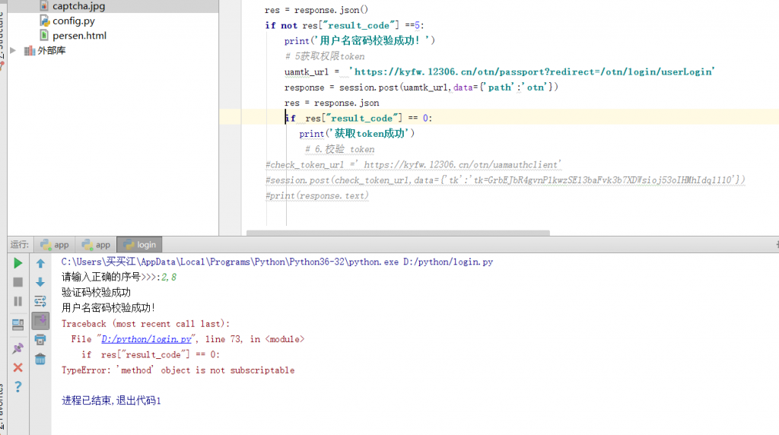Toggle soft-wrap in the run console

pyautogui.click(x=40, y=301)
